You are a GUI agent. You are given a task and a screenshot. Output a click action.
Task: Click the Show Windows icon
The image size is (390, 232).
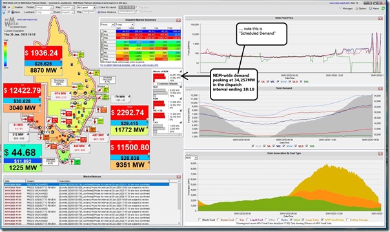click(99, 12)
